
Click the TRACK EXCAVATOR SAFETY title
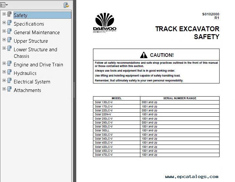(187, 33)
